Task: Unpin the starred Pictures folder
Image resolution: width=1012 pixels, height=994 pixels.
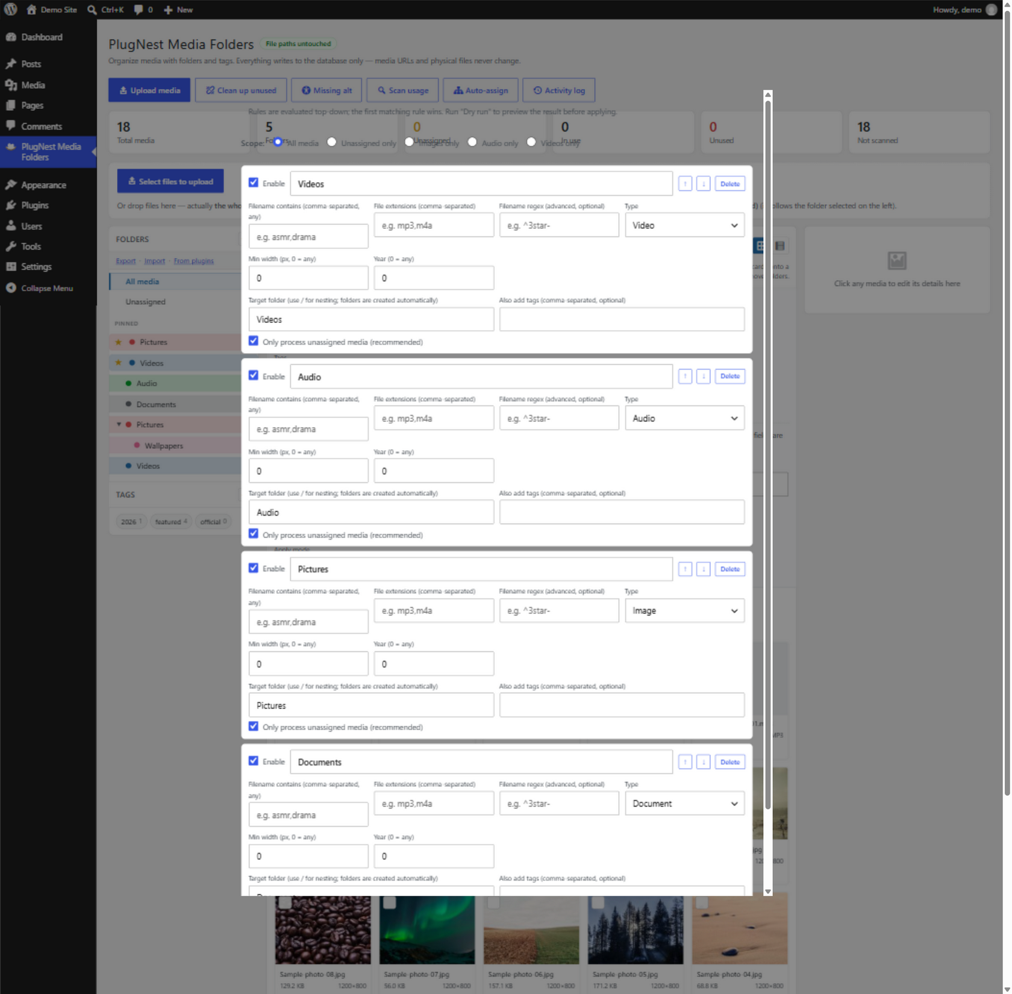Action: pyautogui.click(x=119, y=342)
